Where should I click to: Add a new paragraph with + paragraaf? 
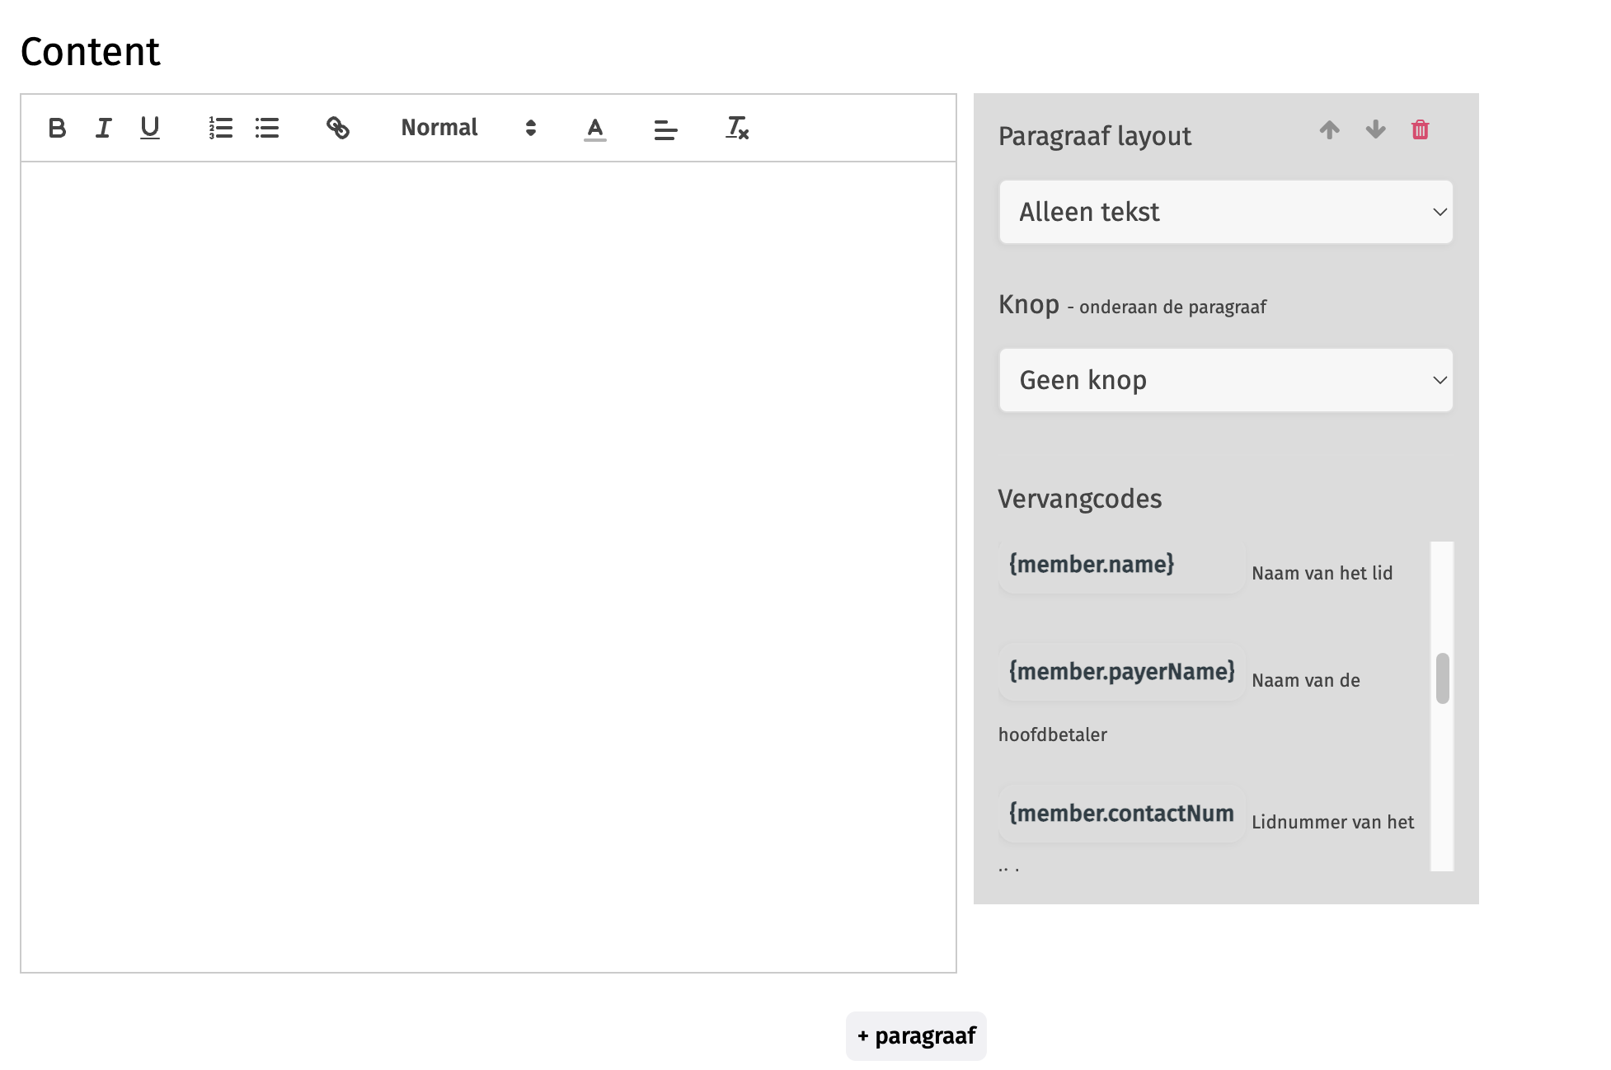(916, 1035)
